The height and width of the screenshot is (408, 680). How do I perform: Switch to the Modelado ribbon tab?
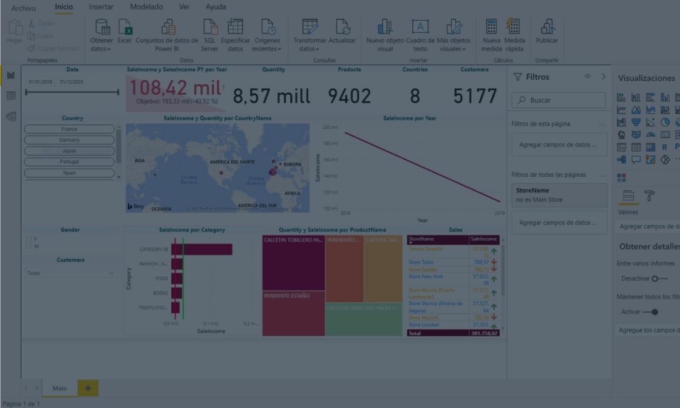pos(147,7)
